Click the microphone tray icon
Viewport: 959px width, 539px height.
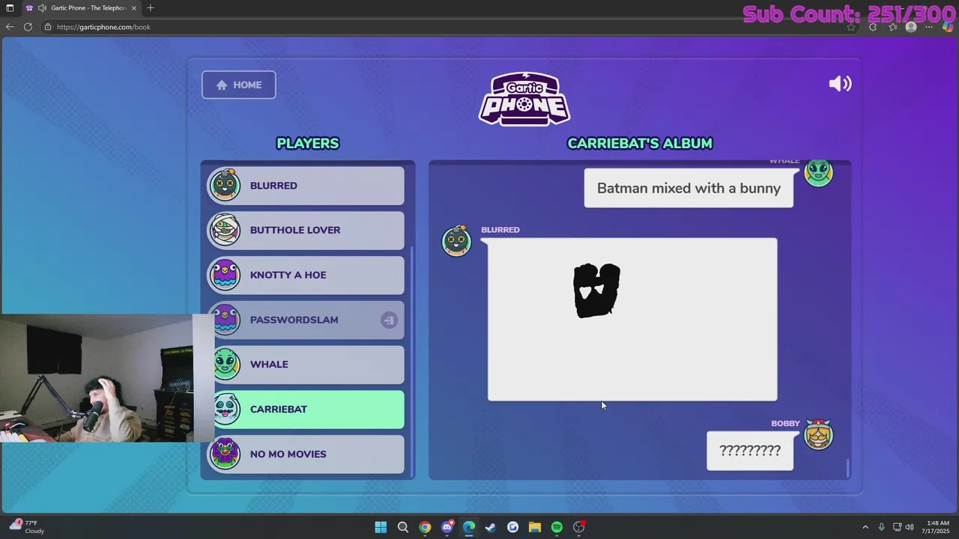(881, 527)
